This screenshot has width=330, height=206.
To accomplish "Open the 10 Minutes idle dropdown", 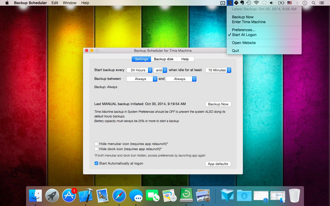I will (x=218, y=70).
